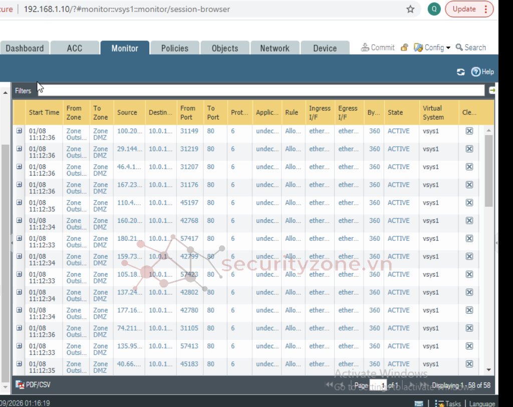Viewport: 513px width, 407px height.
Task: Open the browser three-dot menu
Action: (x=485, y=9)
